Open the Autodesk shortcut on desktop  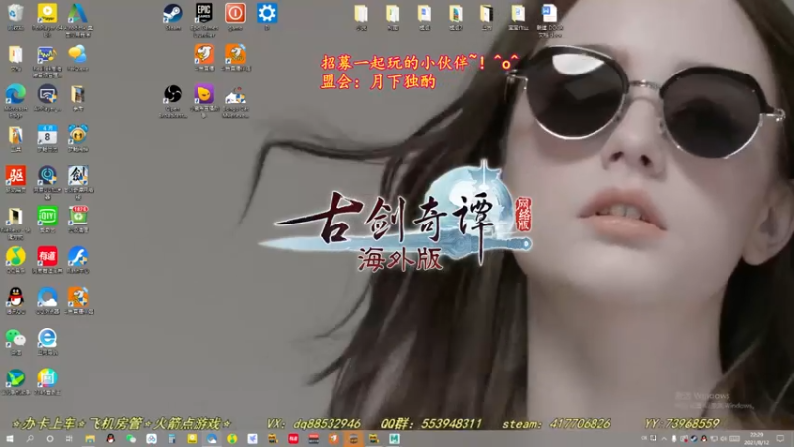click(x=78, y=14)
